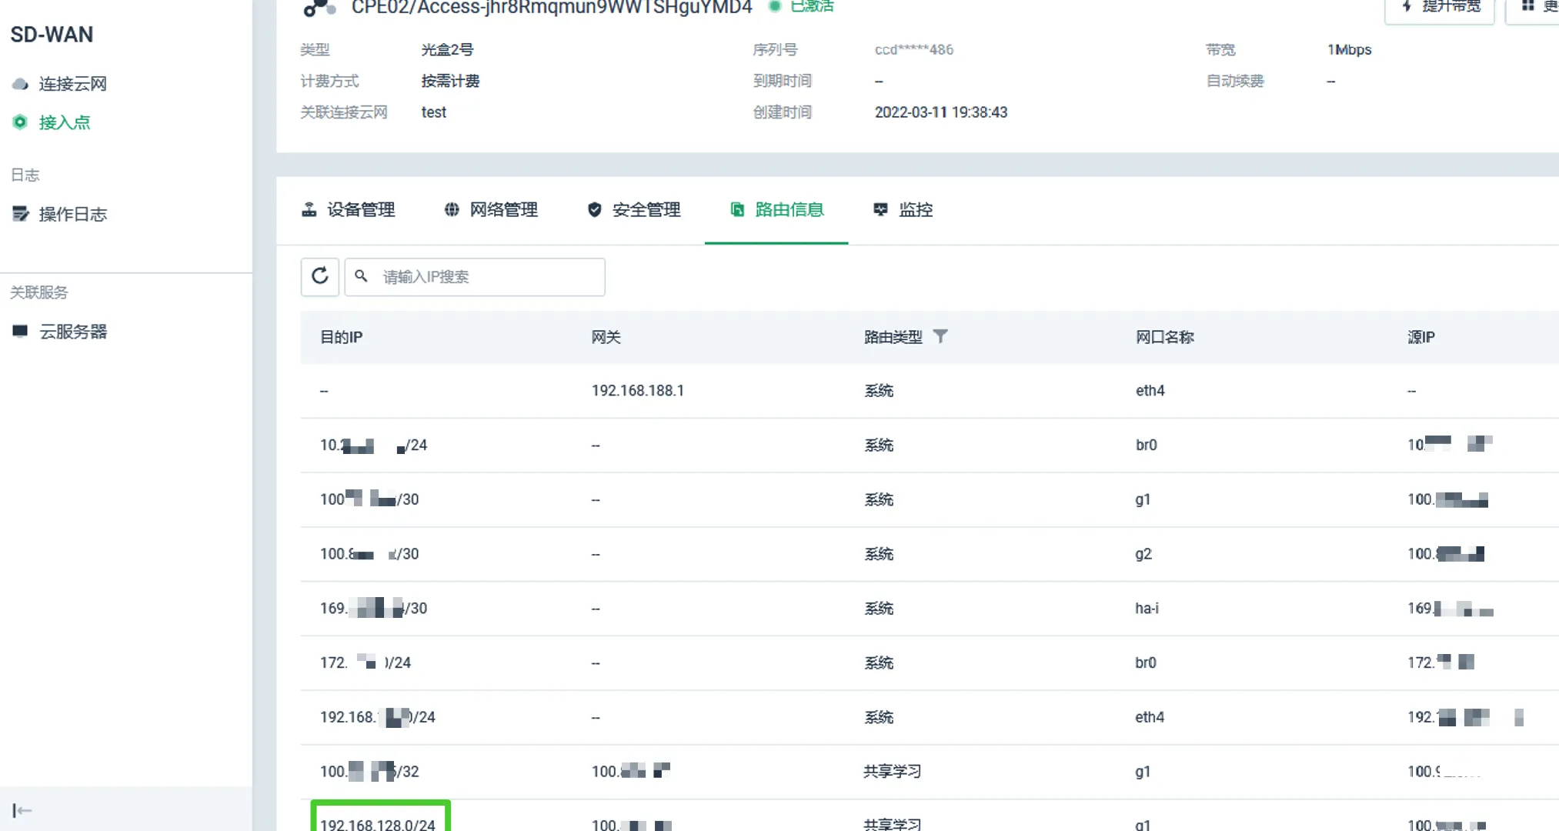Click the 网口名称 column header
This screenshot has width=1559, height=831.
(x=1165, y=337)
